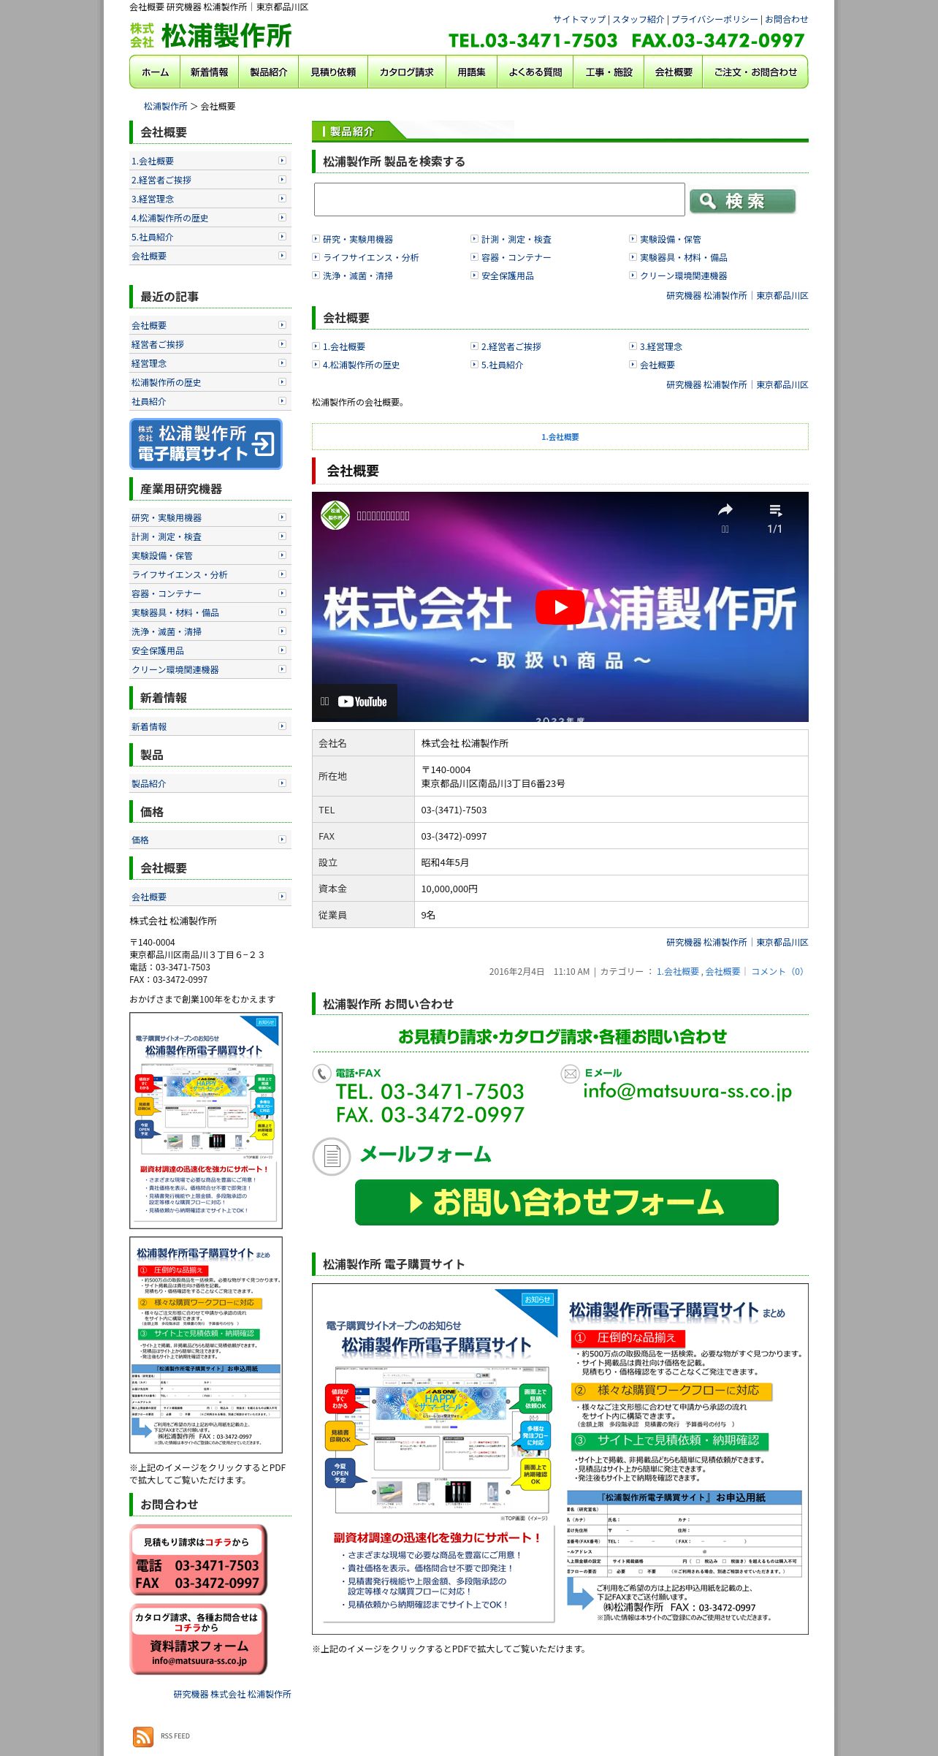Click arrow beside 4.松浦製作所の歴史 in sidebar

point(282,217)
